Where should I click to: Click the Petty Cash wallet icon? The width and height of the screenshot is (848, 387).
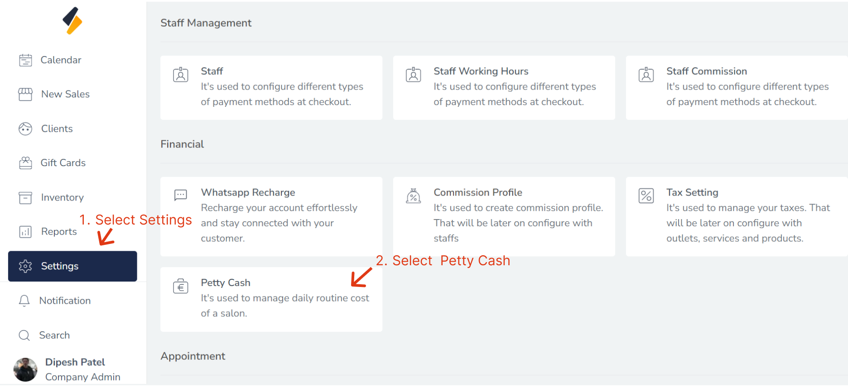[x=181, y=287]
